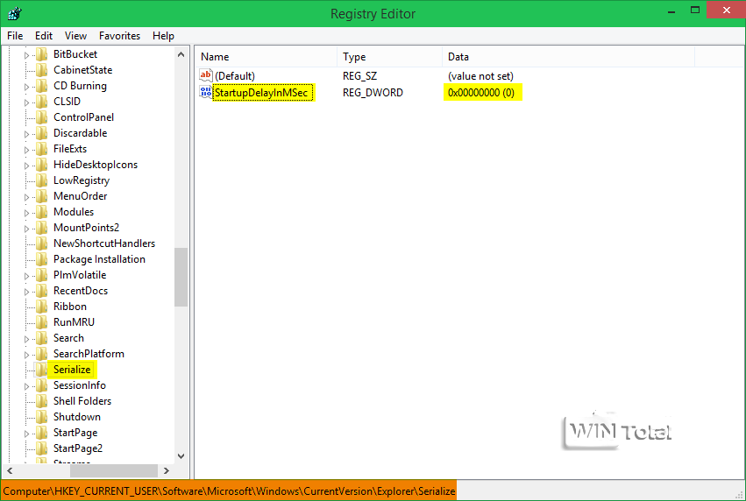Open the Edit menu
Viewport: 746px width, 501px height.
pyautogui.click(x=43, y=36)
